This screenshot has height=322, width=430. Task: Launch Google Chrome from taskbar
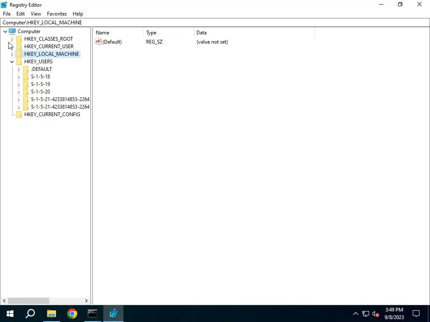(72, 314)
